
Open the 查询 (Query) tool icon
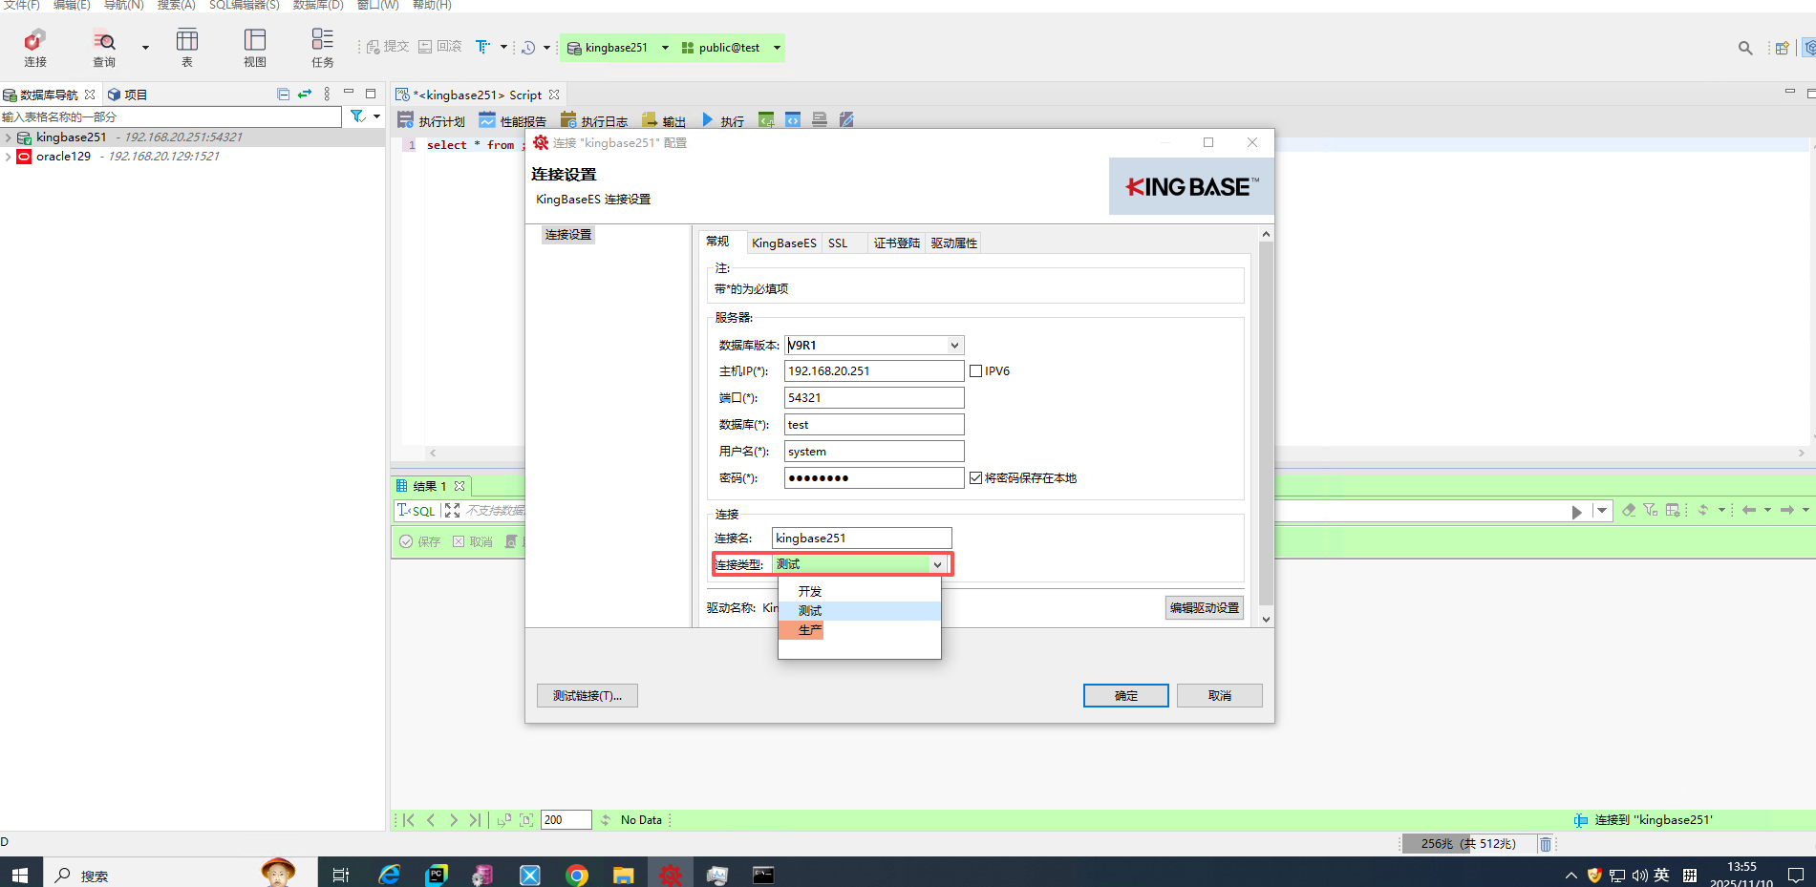pos(104,41)
